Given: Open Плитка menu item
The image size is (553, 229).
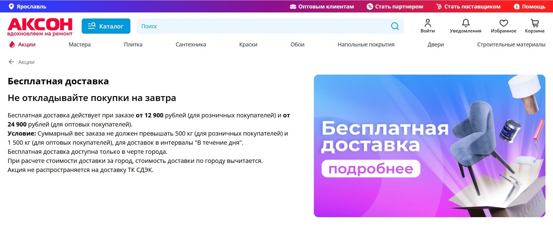Looking at the screenshot, I should [133, 44].
